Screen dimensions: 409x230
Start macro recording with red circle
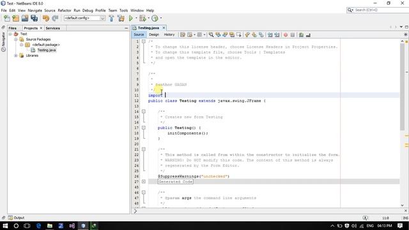286,34
